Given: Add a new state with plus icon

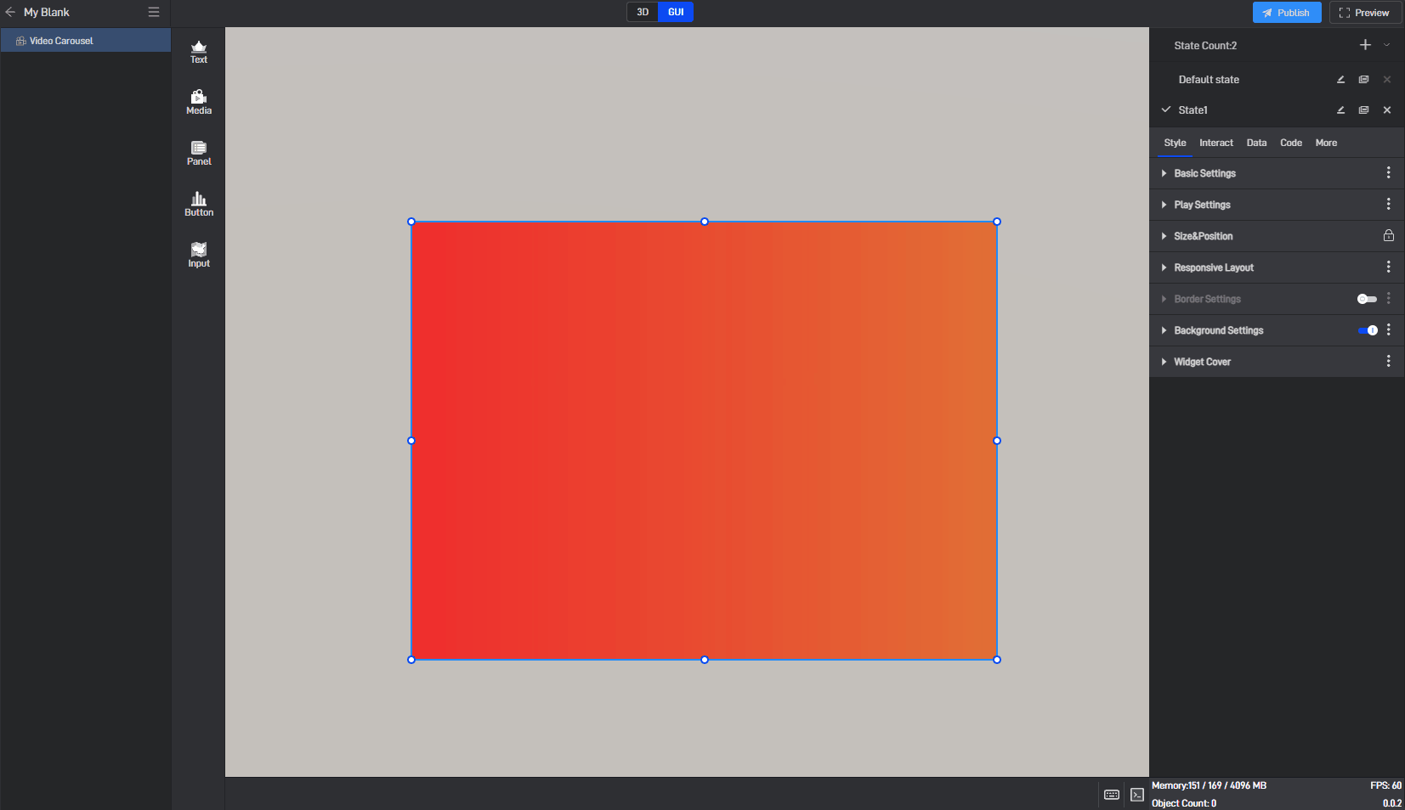Looking at the screenshot, I should click(1365, 45).
